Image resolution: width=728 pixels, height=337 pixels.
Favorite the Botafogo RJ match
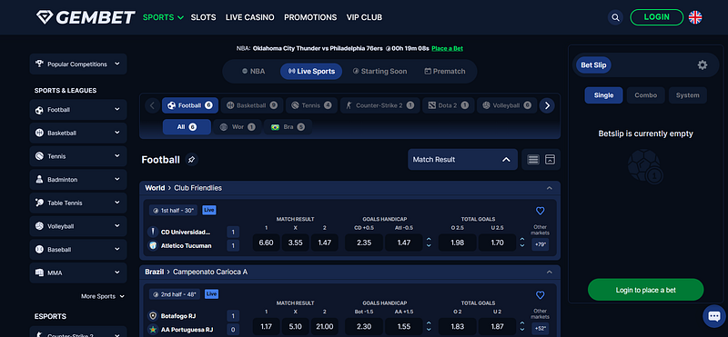pos(540,295)
